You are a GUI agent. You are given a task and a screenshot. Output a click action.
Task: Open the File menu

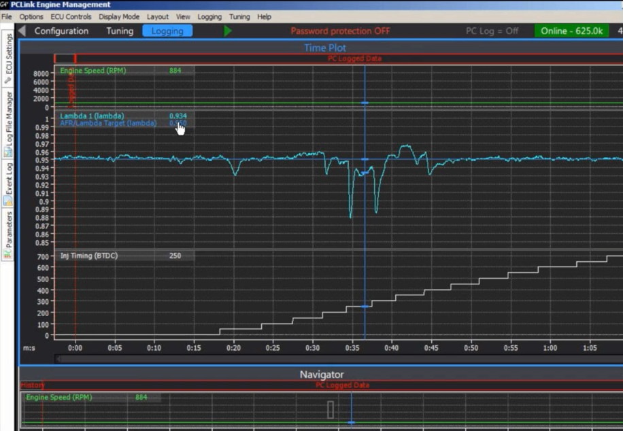coord(6,17)
